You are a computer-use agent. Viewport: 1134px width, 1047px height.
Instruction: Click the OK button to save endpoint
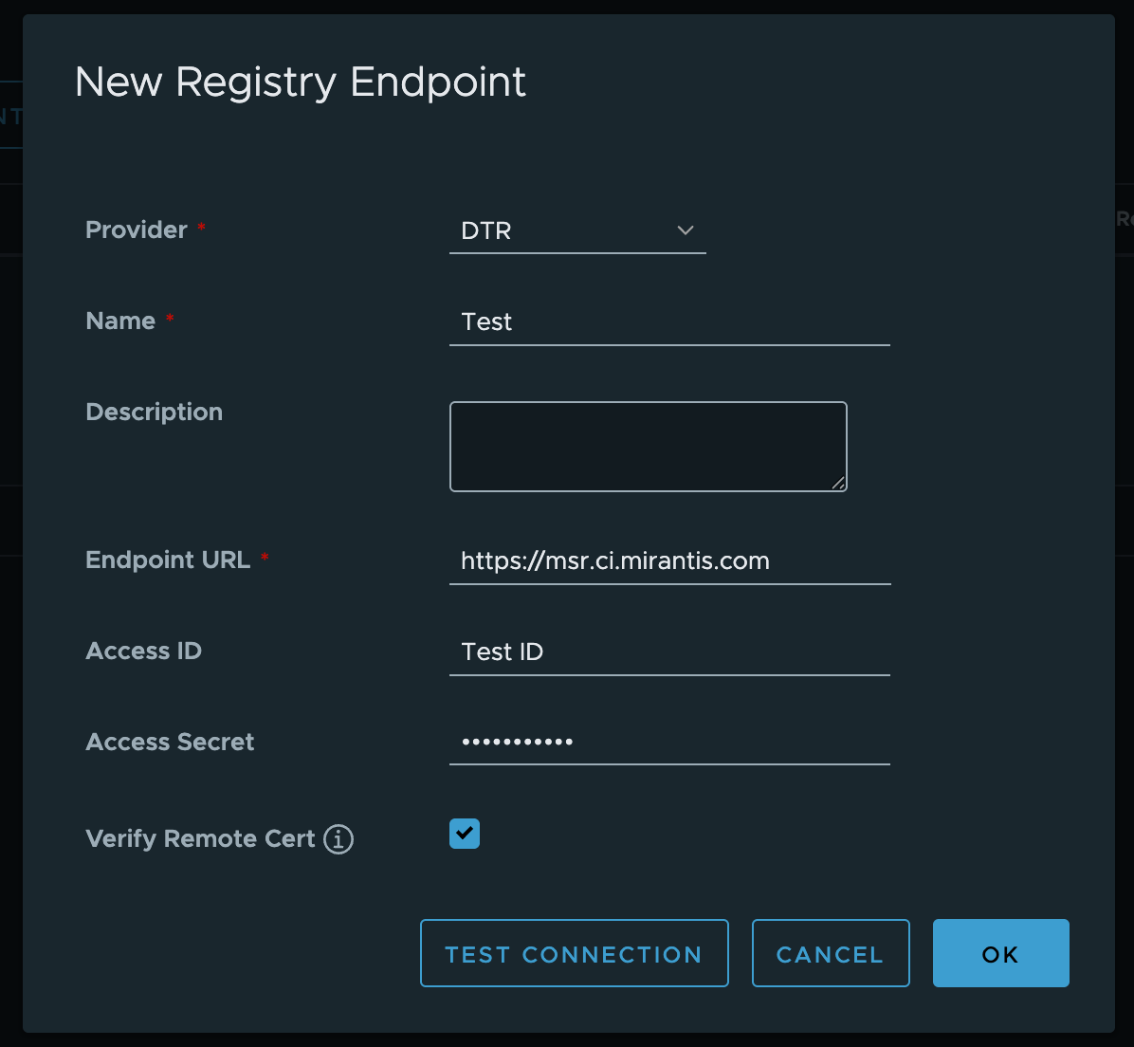coord(1000,953)
